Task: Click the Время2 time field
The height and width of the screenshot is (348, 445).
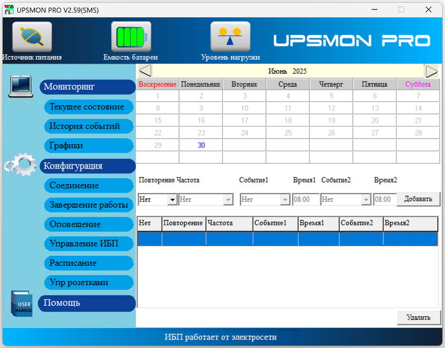Action: [x=385, y=199]
